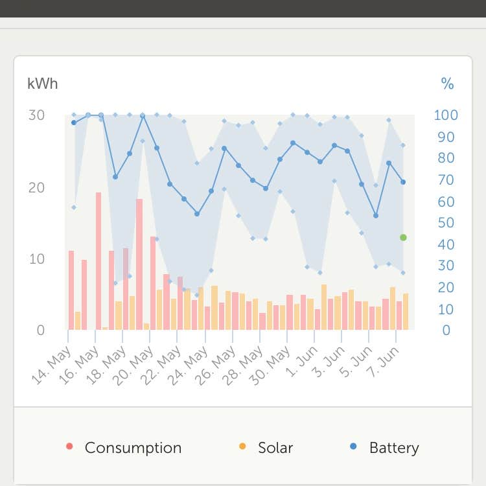Click the first pink consumption bar on 14 May
This screenshot has width=486, height=486.
coord(71,290)
